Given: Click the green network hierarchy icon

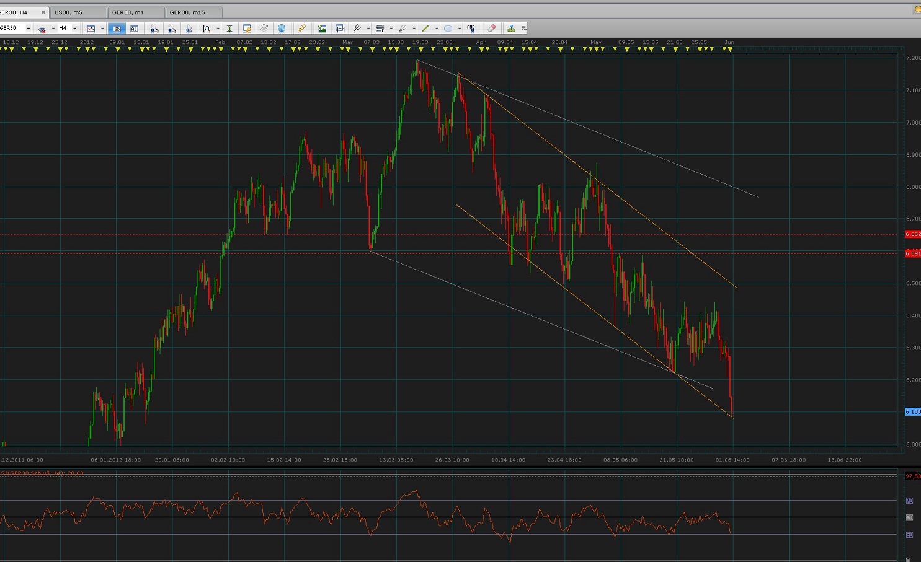Looking at the screenshot, I should point(511,29).
